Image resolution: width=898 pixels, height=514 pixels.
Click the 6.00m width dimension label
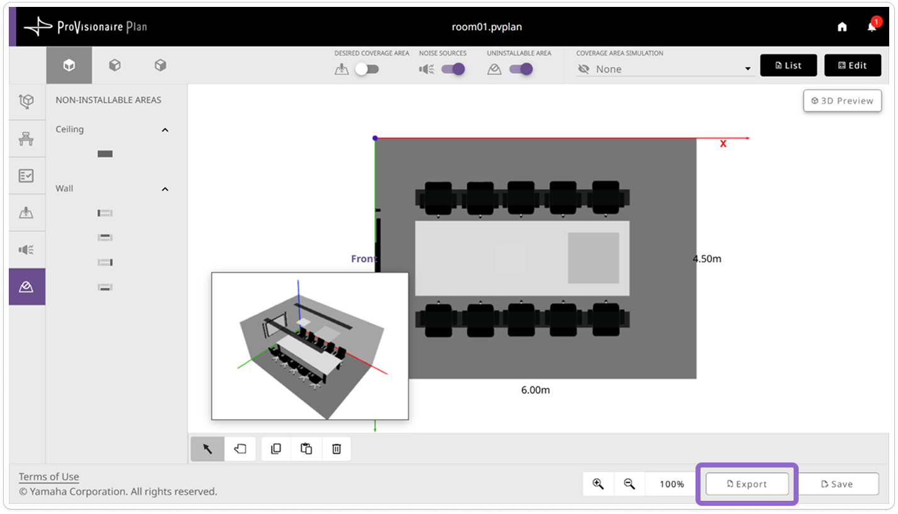536,390
